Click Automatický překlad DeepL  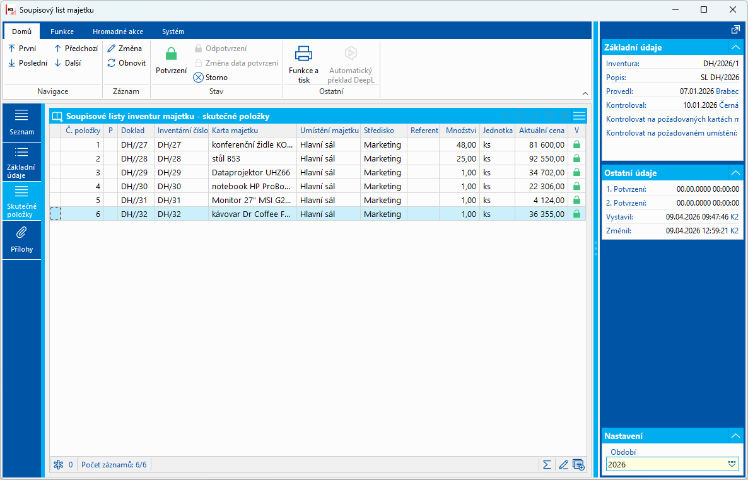351,64
